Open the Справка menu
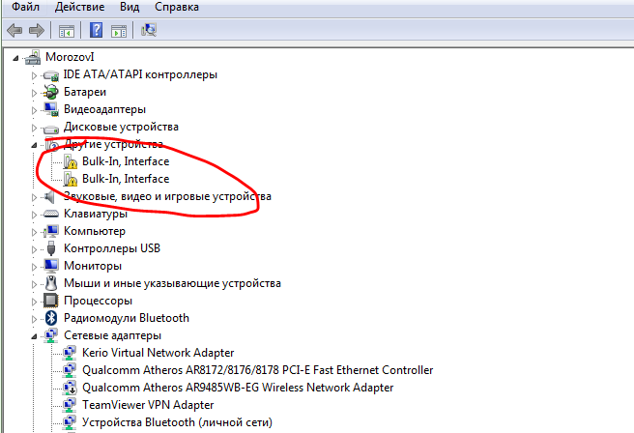The width and height of the screenshot is (634, 433). coord(177,7)
